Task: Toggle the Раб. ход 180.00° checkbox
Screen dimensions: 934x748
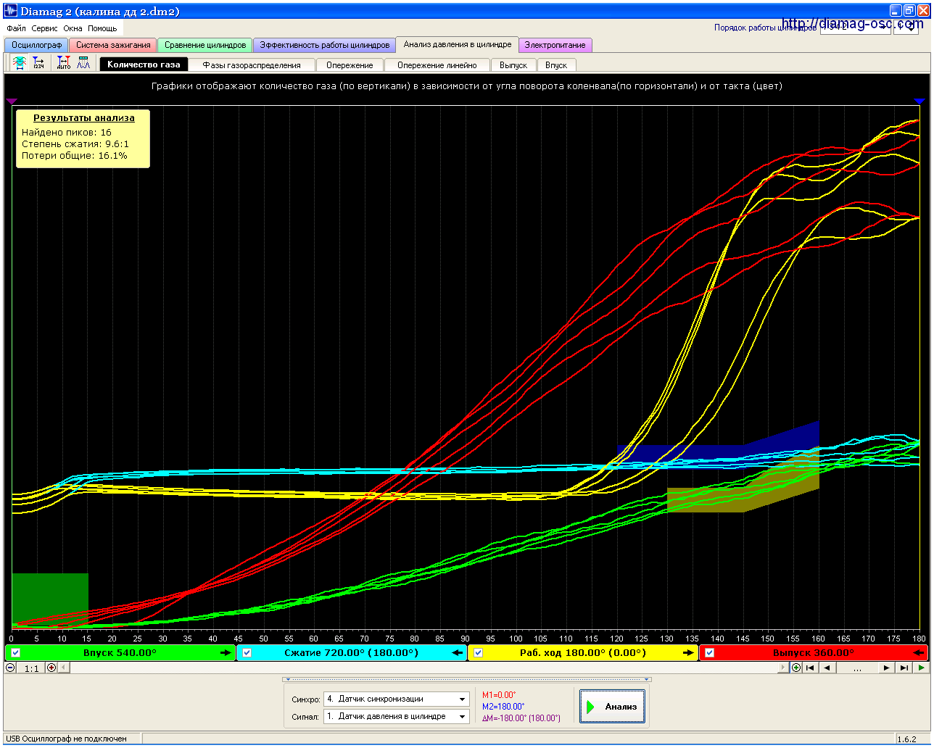Action: 478,653
